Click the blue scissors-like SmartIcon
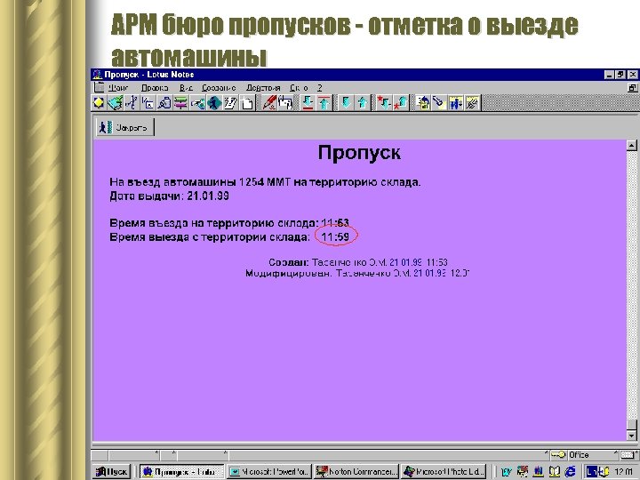Screen dimensions: 640x480 [132, 103]
